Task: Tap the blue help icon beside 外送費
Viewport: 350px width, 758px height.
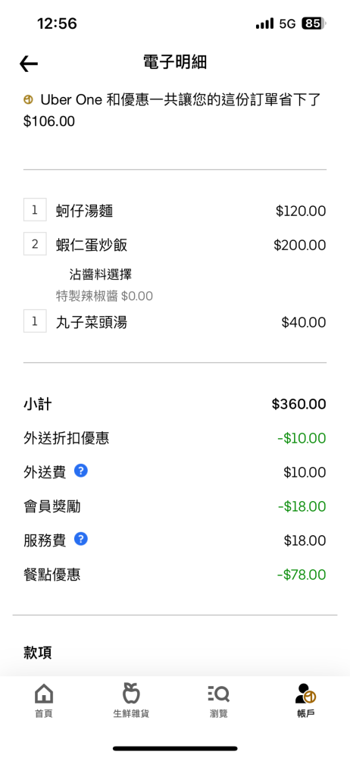Action: 81,471
